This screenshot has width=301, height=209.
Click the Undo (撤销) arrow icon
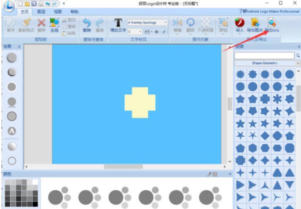(86, 23)
